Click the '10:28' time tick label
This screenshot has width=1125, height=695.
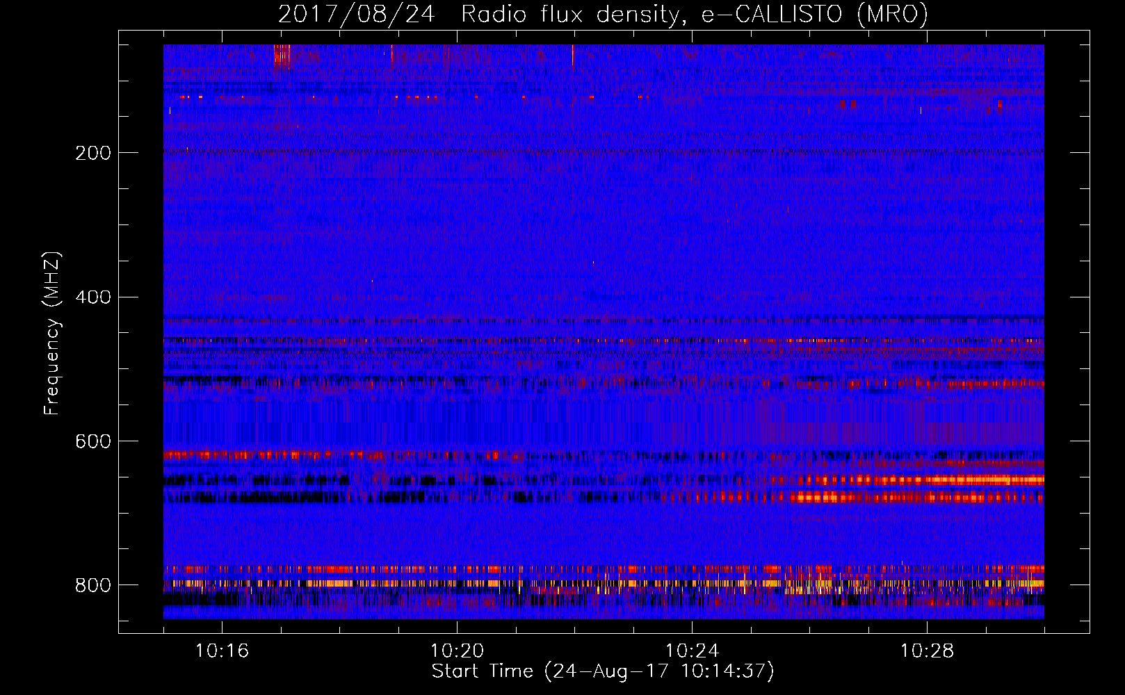tap(927, 651)
